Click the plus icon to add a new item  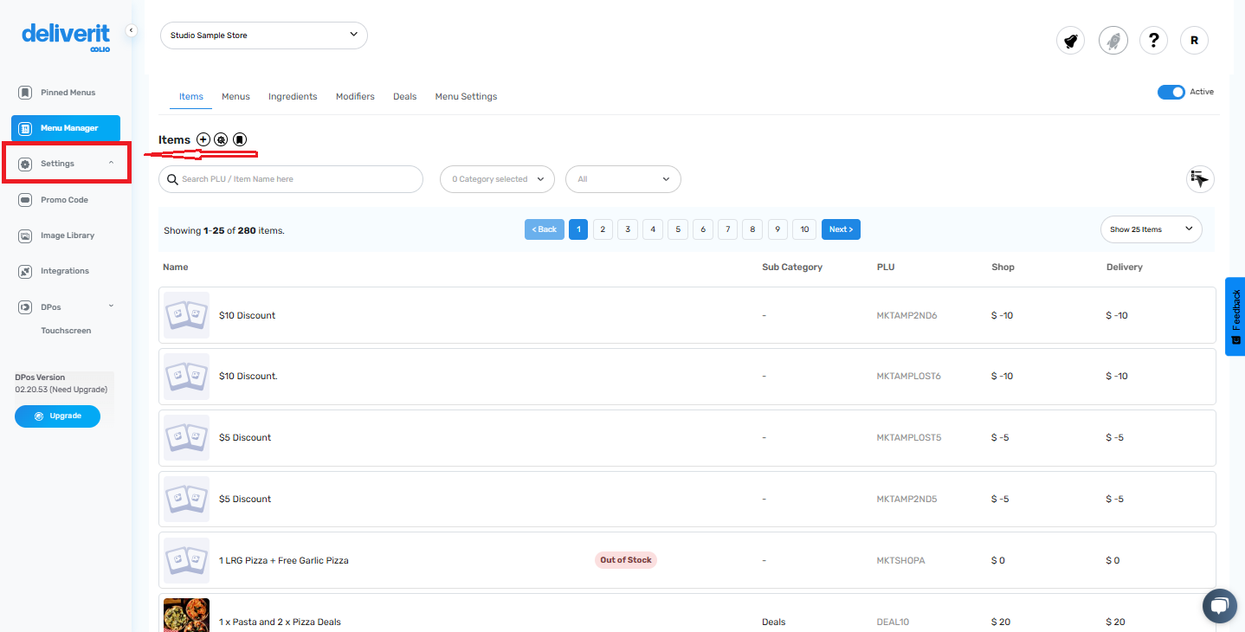pos(203,139)
